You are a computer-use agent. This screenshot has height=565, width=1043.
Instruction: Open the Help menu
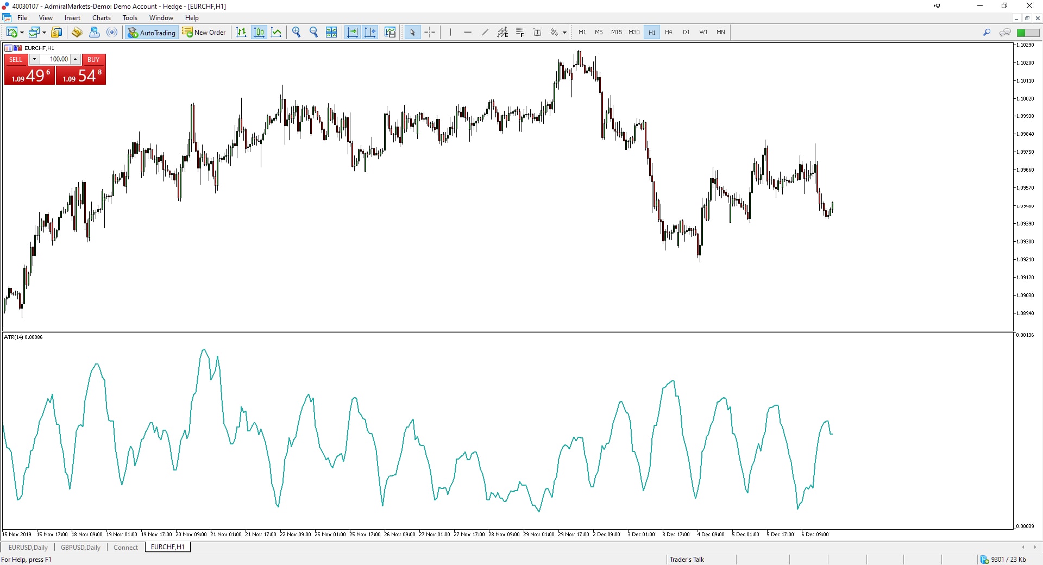(x=192, y=18)
